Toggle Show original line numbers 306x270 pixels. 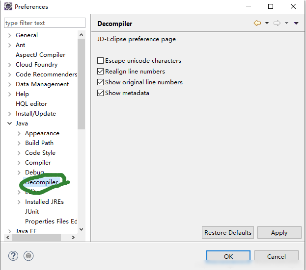click(x=101, y=82)
